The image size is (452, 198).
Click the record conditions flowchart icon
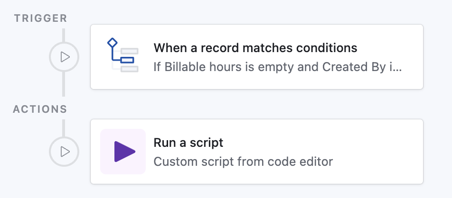tap(122, 56)
